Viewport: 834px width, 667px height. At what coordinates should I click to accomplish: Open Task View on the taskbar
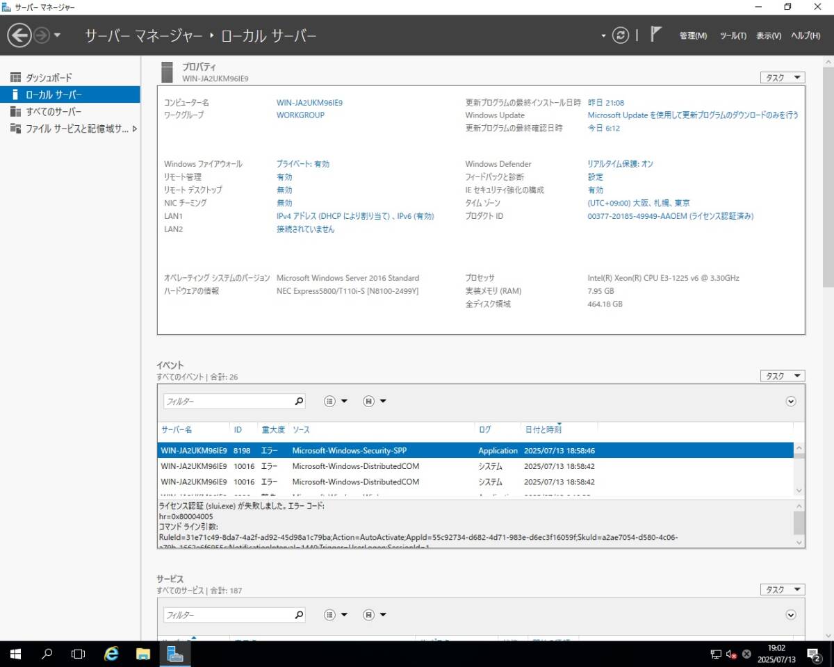click(79, 654)
